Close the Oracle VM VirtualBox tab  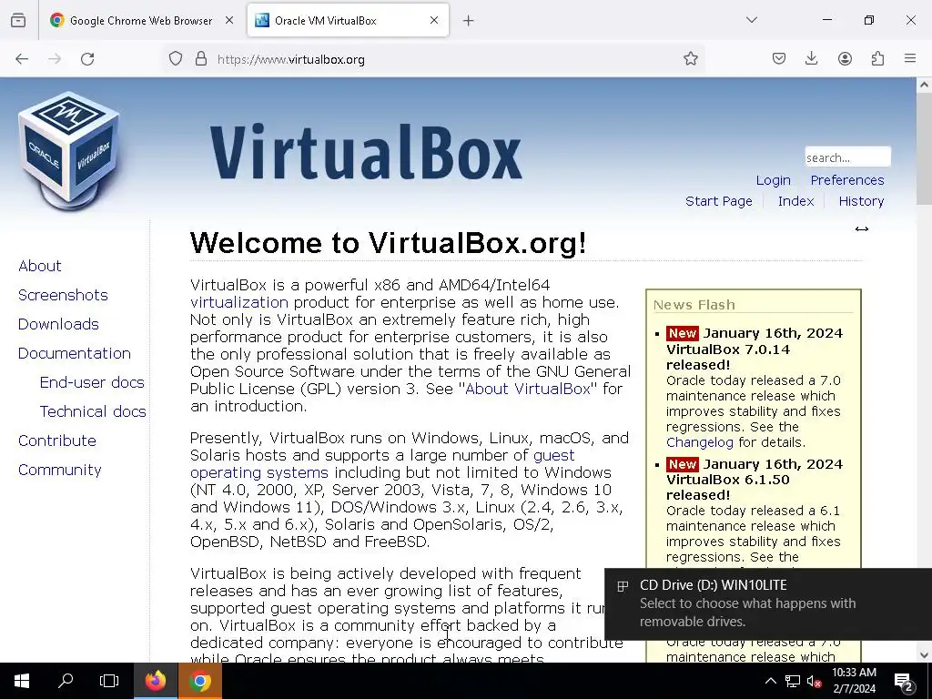tap(434, 20)
